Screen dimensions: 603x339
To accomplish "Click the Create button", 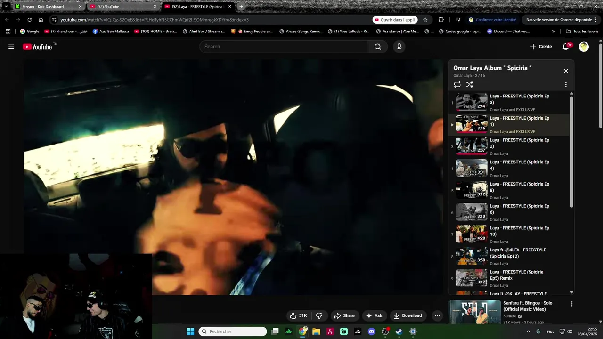I will tap(541, 47).
